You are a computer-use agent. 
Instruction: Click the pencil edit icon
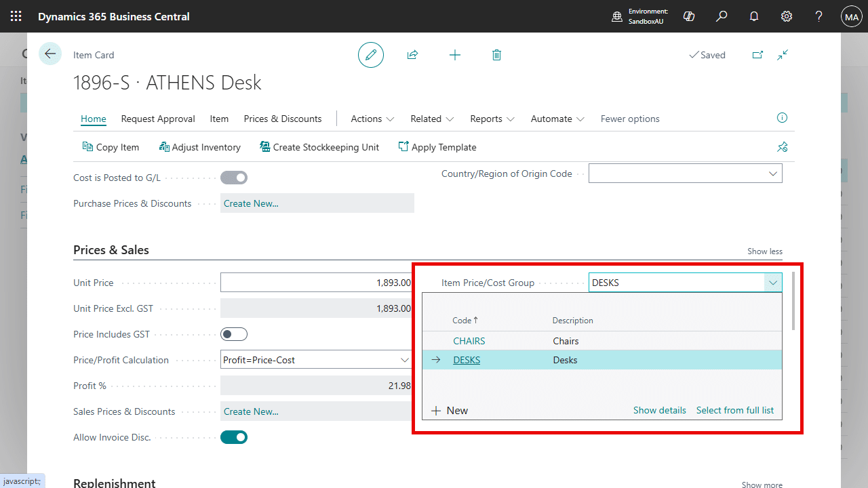pos(371,55)
